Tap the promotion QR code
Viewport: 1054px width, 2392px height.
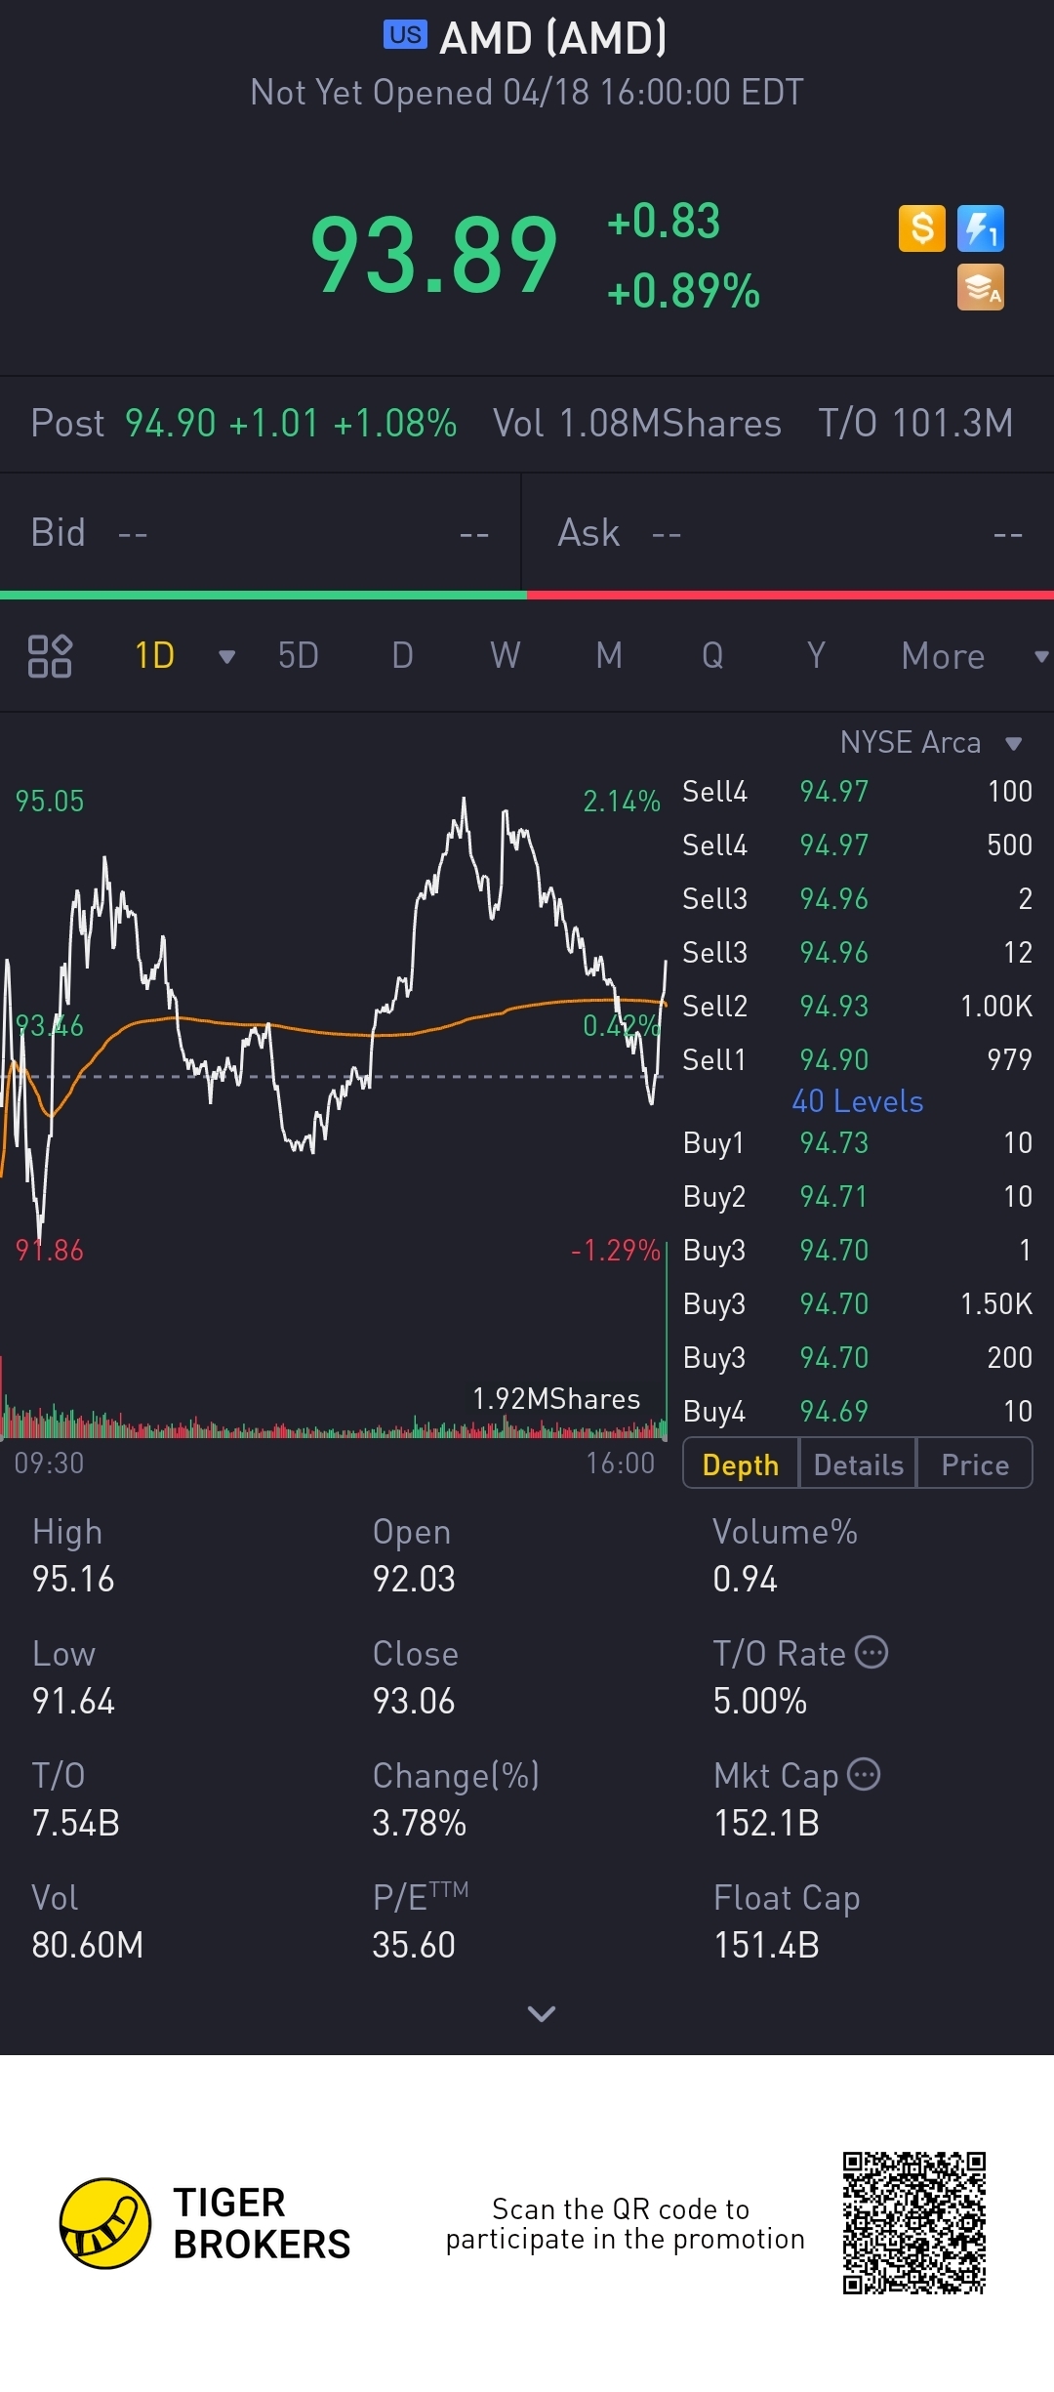click(x=914, y=2223)
